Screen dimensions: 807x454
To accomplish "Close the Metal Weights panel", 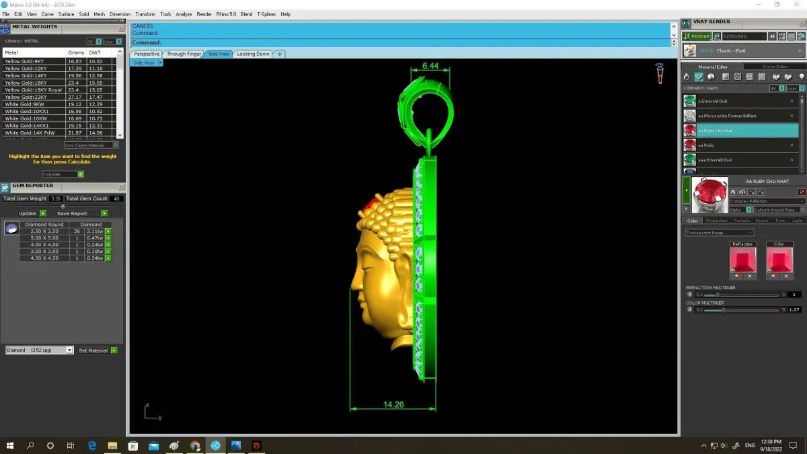I will coord(122,29).
